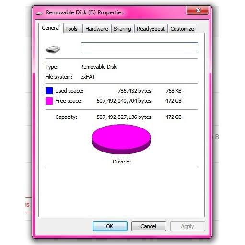245x245 pixels.
Task: Switch to the Customize tab
Action: [x=182, y=29]
